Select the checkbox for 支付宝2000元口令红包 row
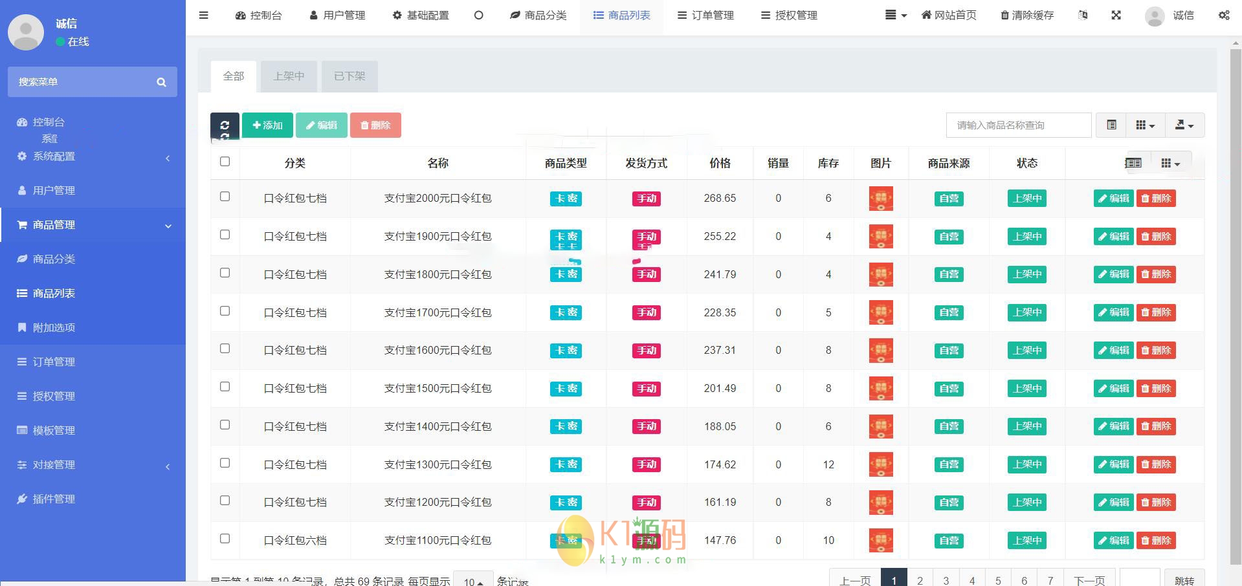The height and width of the screenshot is (586, 1242). click(225, 197)
